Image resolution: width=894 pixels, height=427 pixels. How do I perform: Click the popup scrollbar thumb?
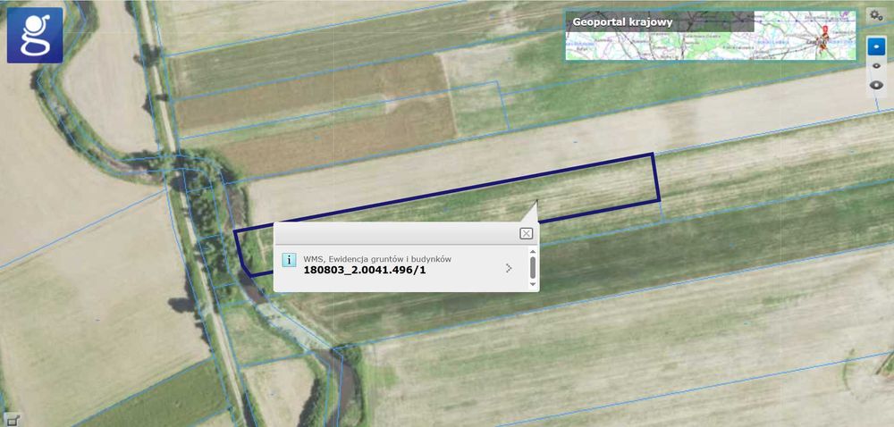click(x=533, y=267)
